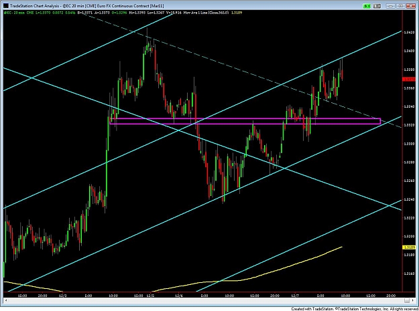The width and height of the screenshot is (419, 311).
Task: Click the 12/3 date label on time axis
Action: pos(62,296)
